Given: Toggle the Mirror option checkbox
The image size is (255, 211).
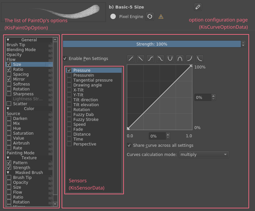Looking at the screenshot, I should click(9, 79).
